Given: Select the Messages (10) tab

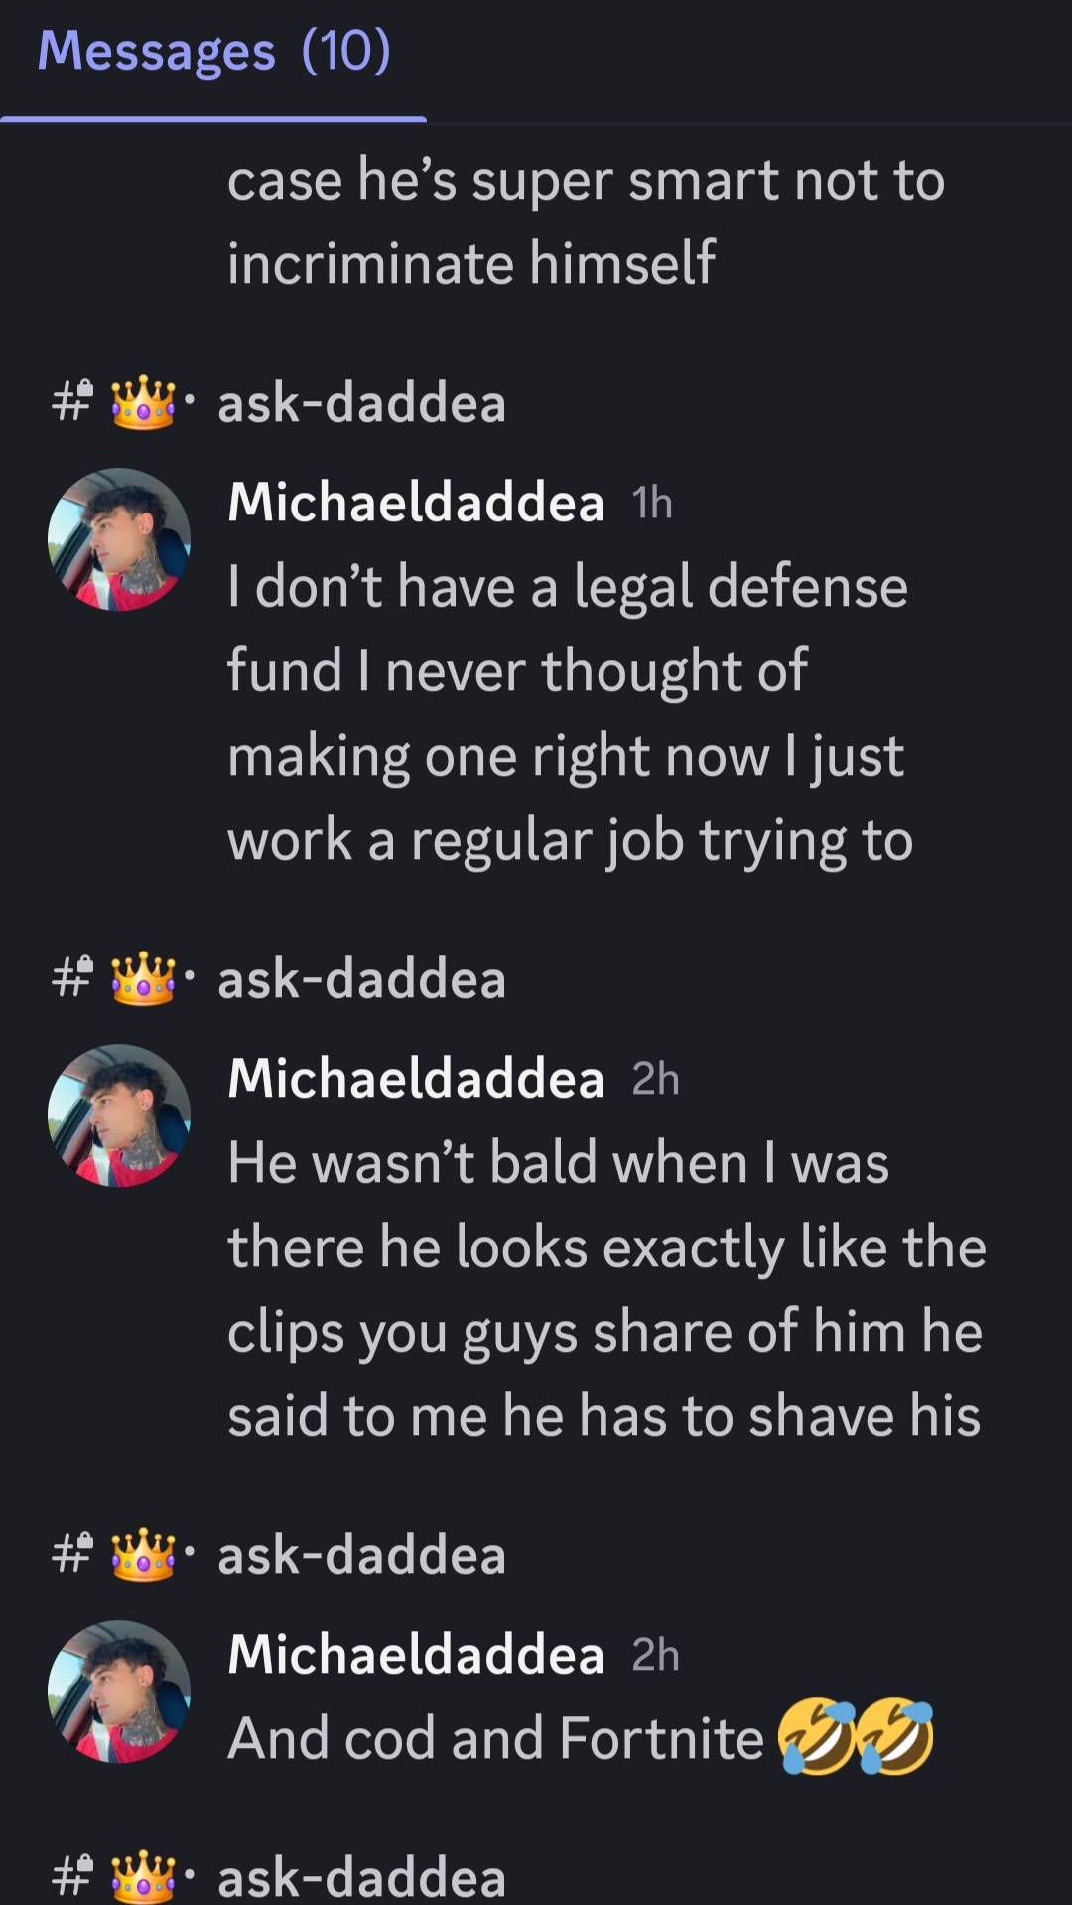Looking at the screenshot, I should [213, 52].
